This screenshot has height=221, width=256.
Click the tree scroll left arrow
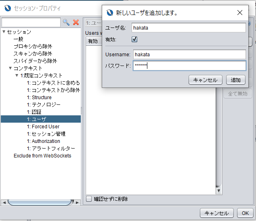(x=4, y=202)
